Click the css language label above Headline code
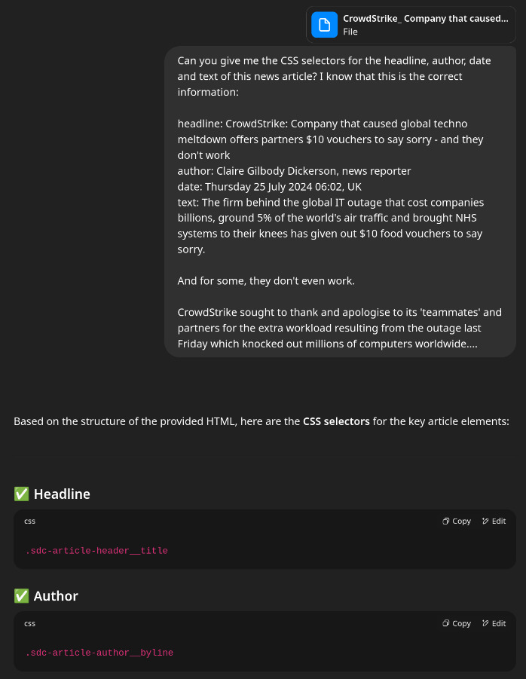The width and height of the screenshot is (526, 679). pos(30,521)
